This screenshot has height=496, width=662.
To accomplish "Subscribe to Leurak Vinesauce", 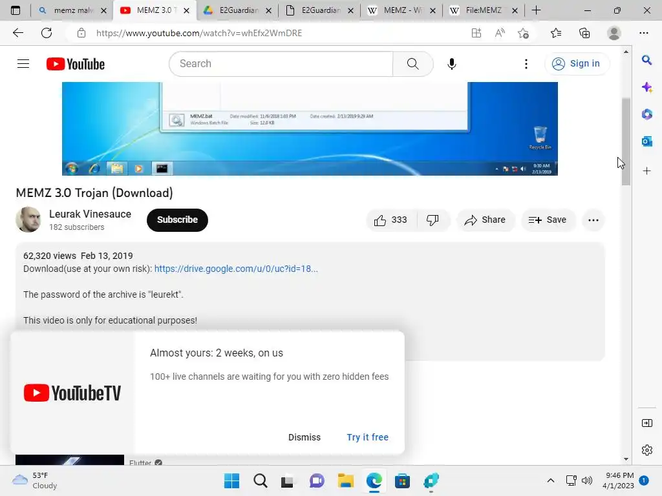I will point(177,220).
